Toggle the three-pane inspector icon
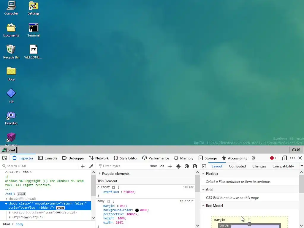This screenshot has height=228, width=304. click(204, 166)
